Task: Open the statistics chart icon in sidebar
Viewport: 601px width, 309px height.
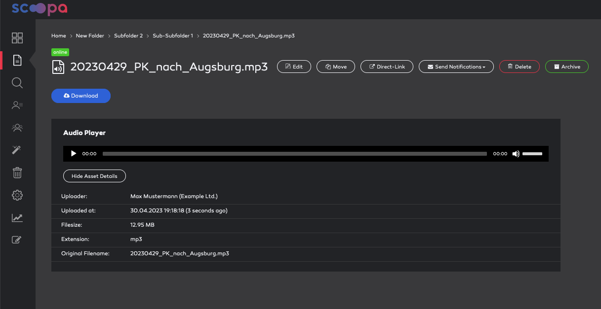Action: (17, 218)
